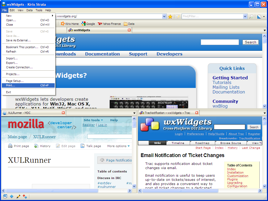Click the Edit page icon on Mozilla page

(58, 146)
